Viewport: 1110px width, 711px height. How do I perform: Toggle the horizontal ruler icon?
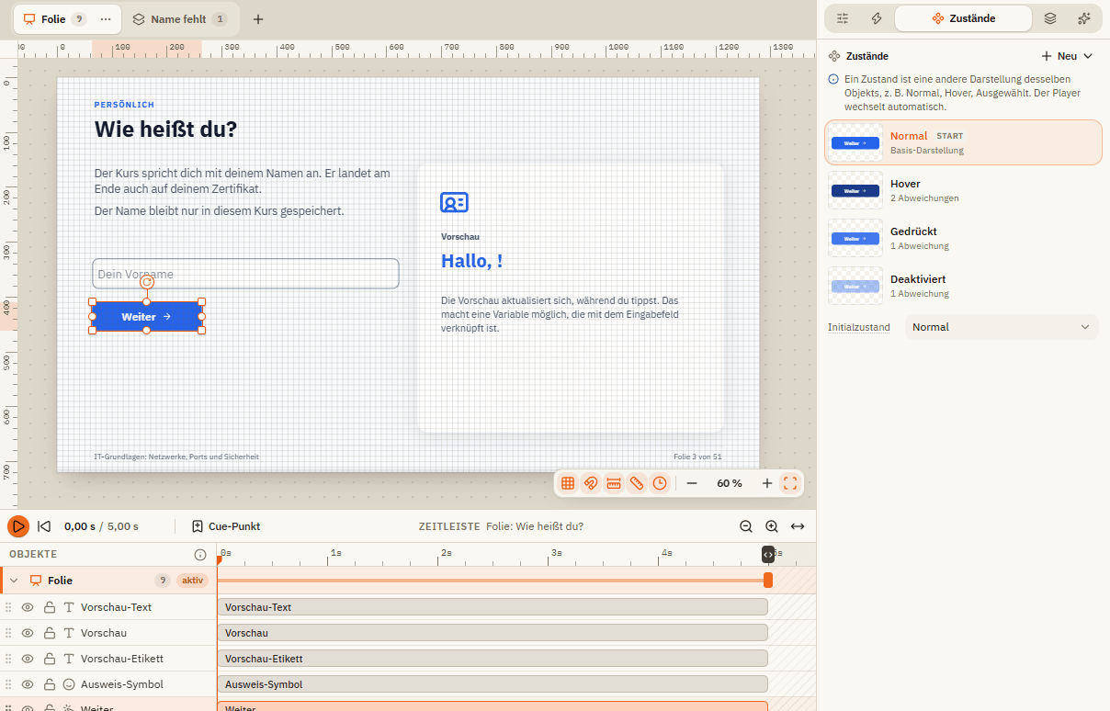coord(614,483)
